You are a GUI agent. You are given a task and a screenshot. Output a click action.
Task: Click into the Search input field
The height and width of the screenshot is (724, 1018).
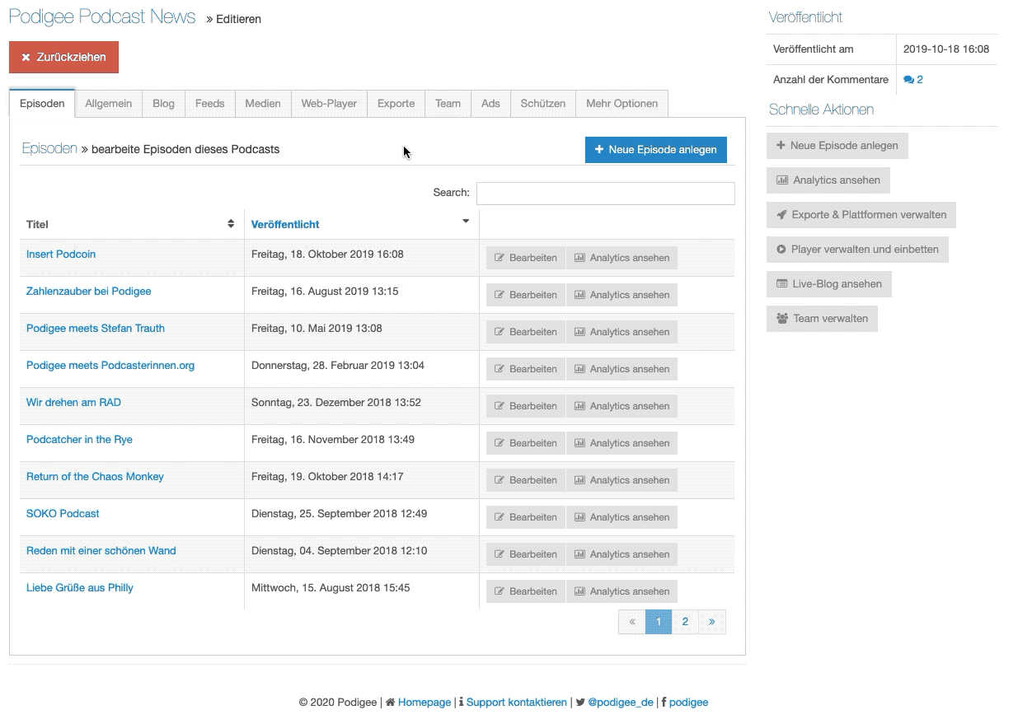[605, 194]
